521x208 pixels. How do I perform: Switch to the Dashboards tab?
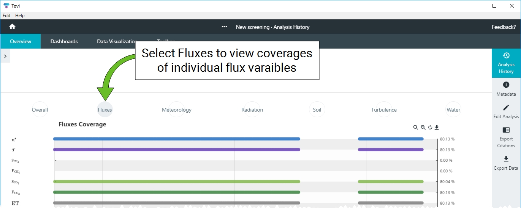(x=64, y=41)
